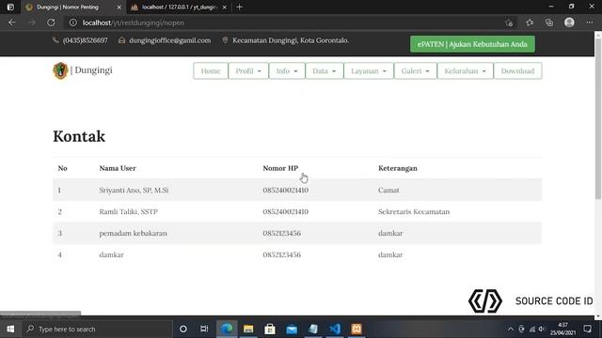The image size is (602, 338).
Task: Click the Keterangan column header
Action: coord(397,168)
